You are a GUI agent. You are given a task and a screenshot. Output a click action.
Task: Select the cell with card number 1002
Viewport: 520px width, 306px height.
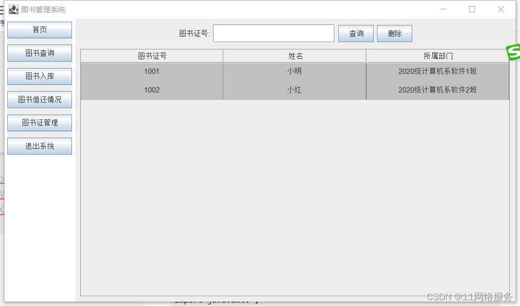tap(152, 90)
